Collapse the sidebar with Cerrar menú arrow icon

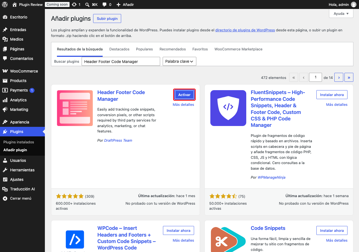point(5,199)
